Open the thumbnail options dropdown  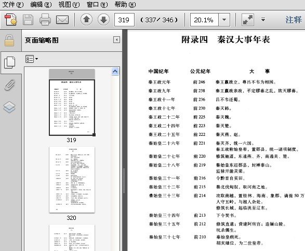32,59
